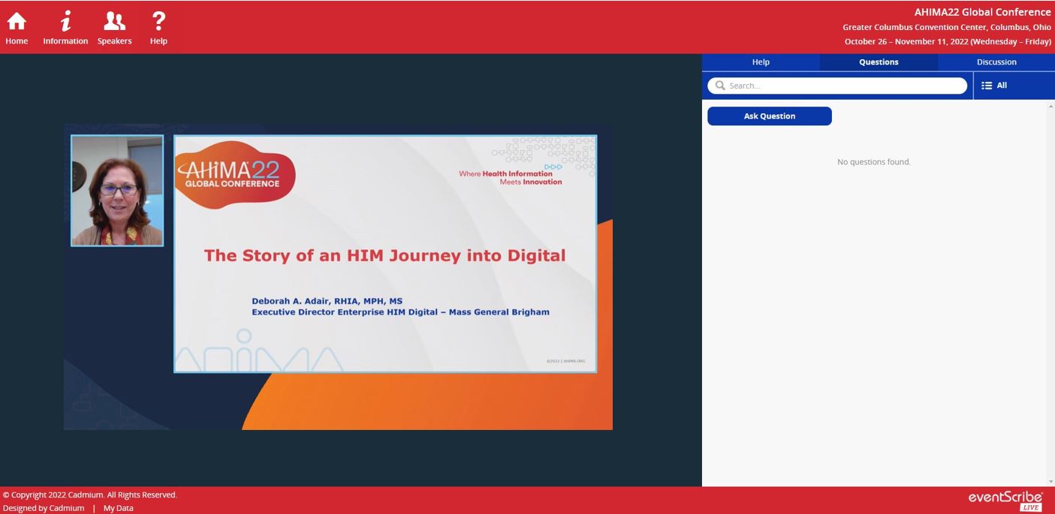This screenshot has width=1055, height=514.
Task: Click the questions panel scroll-up arrow
Action: [1050, 107]
